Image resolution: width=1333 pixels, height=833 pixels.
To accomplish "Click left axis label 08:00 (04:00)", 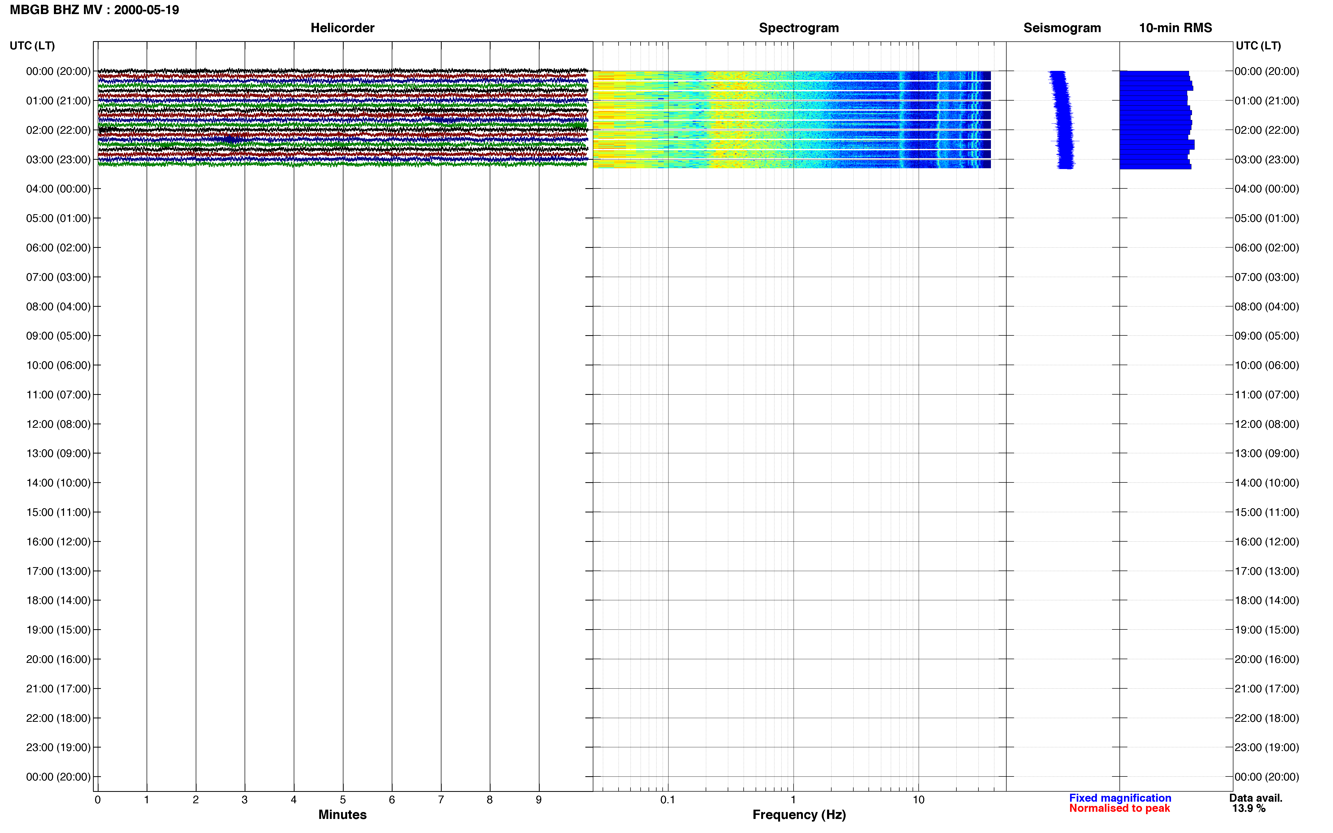I will [x=58, y=306].
